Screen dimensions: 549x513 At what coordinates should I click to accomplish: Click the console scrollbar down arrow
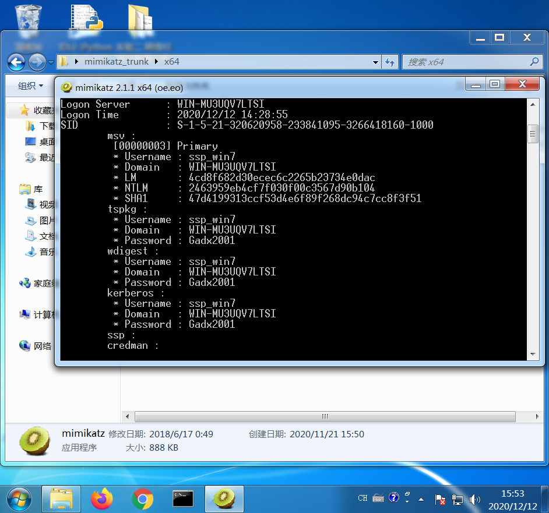pos(533,354)
